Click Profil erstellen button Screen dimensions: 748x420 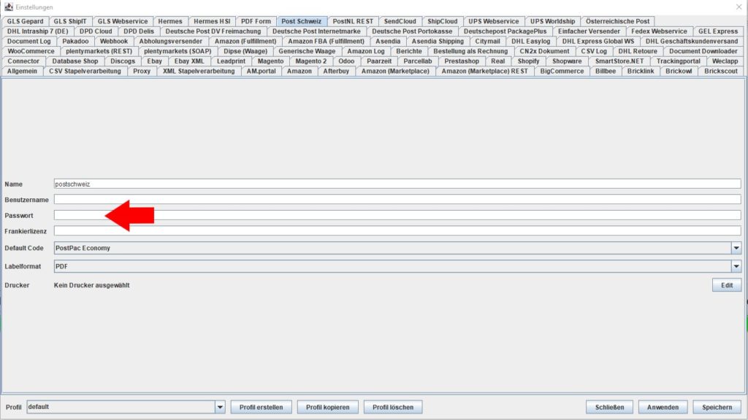(x=261, y=407)
